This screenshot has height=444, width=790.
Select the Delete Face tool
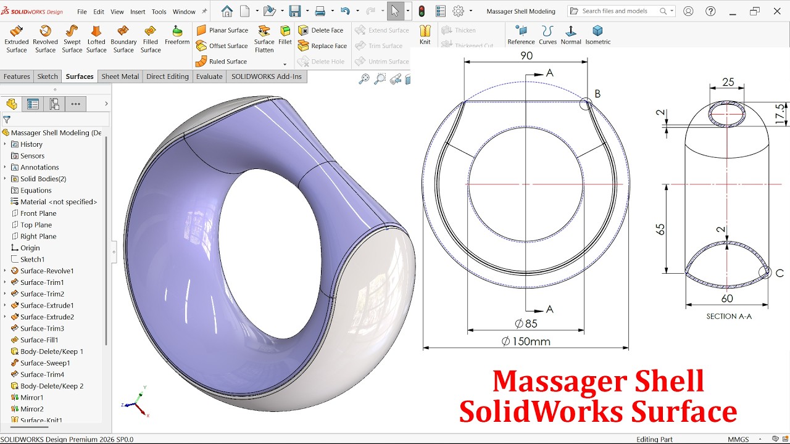pos(321,30)
